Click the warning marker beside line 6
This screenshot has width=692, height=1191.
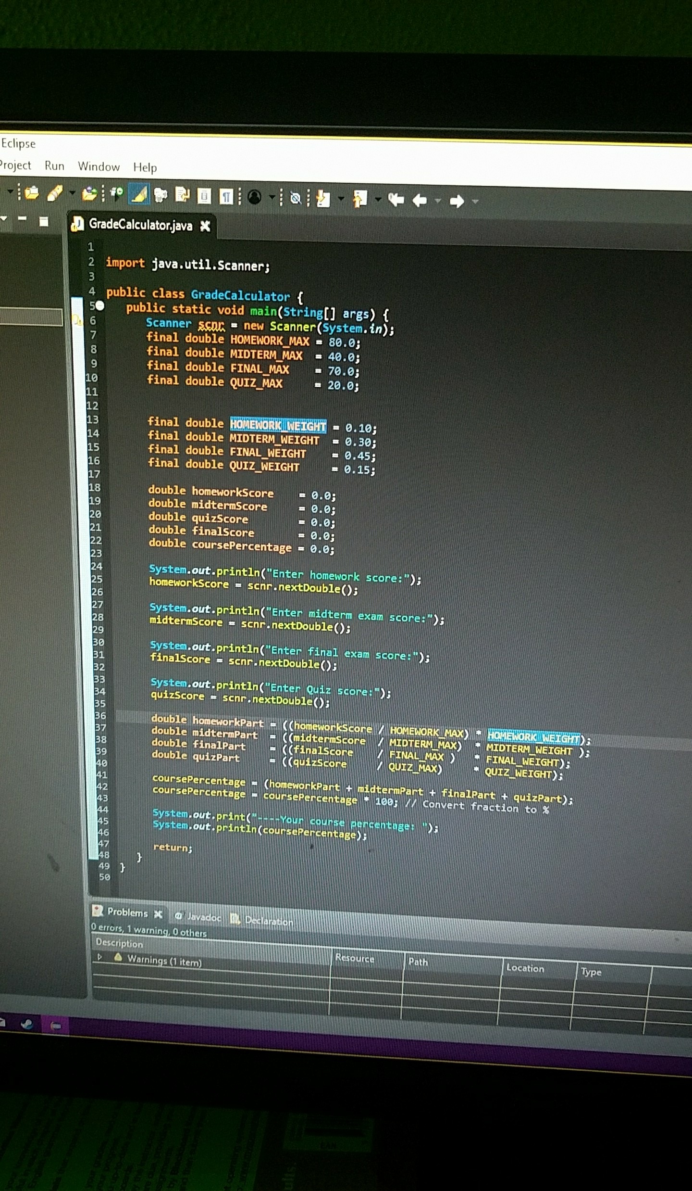pyautogui.click(x=77, y=319)
